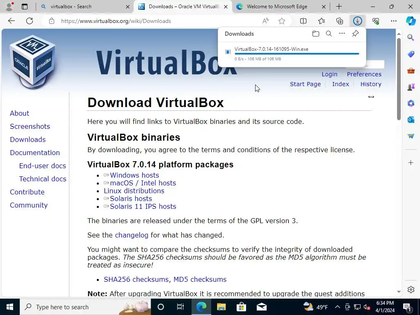Open a new tab
The width and height of the screenshot is (420, 315).
(x=339, y=7)
